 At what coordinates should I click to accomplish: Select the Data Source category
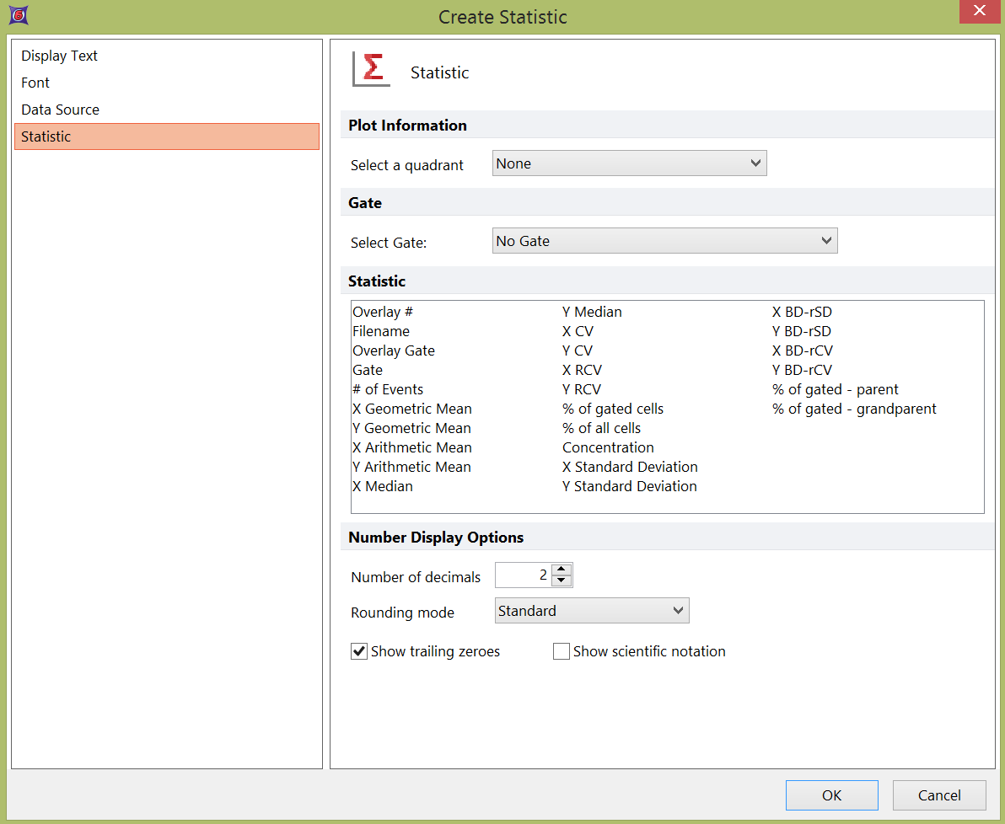(x=61, y=110)
